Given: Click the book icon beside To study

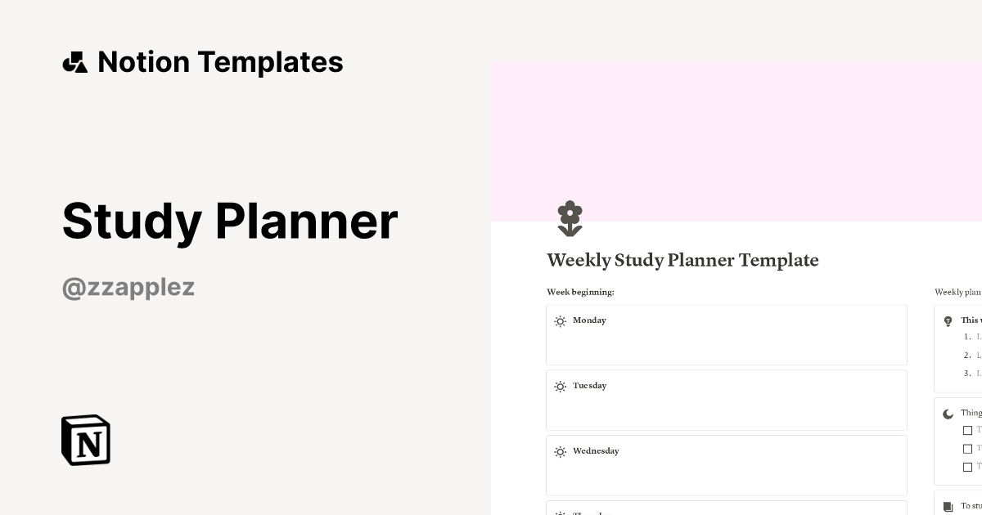Looking at the screenshot, I should (948, 506).
